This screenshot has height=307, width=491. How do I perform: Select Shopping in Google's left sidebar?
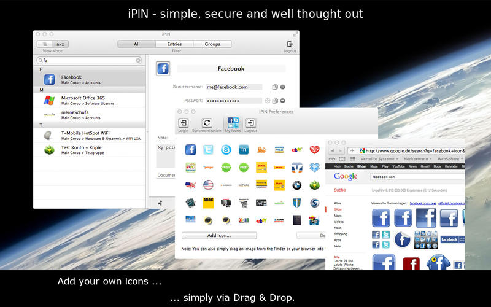pyautogui.click(x=341, y=234)
